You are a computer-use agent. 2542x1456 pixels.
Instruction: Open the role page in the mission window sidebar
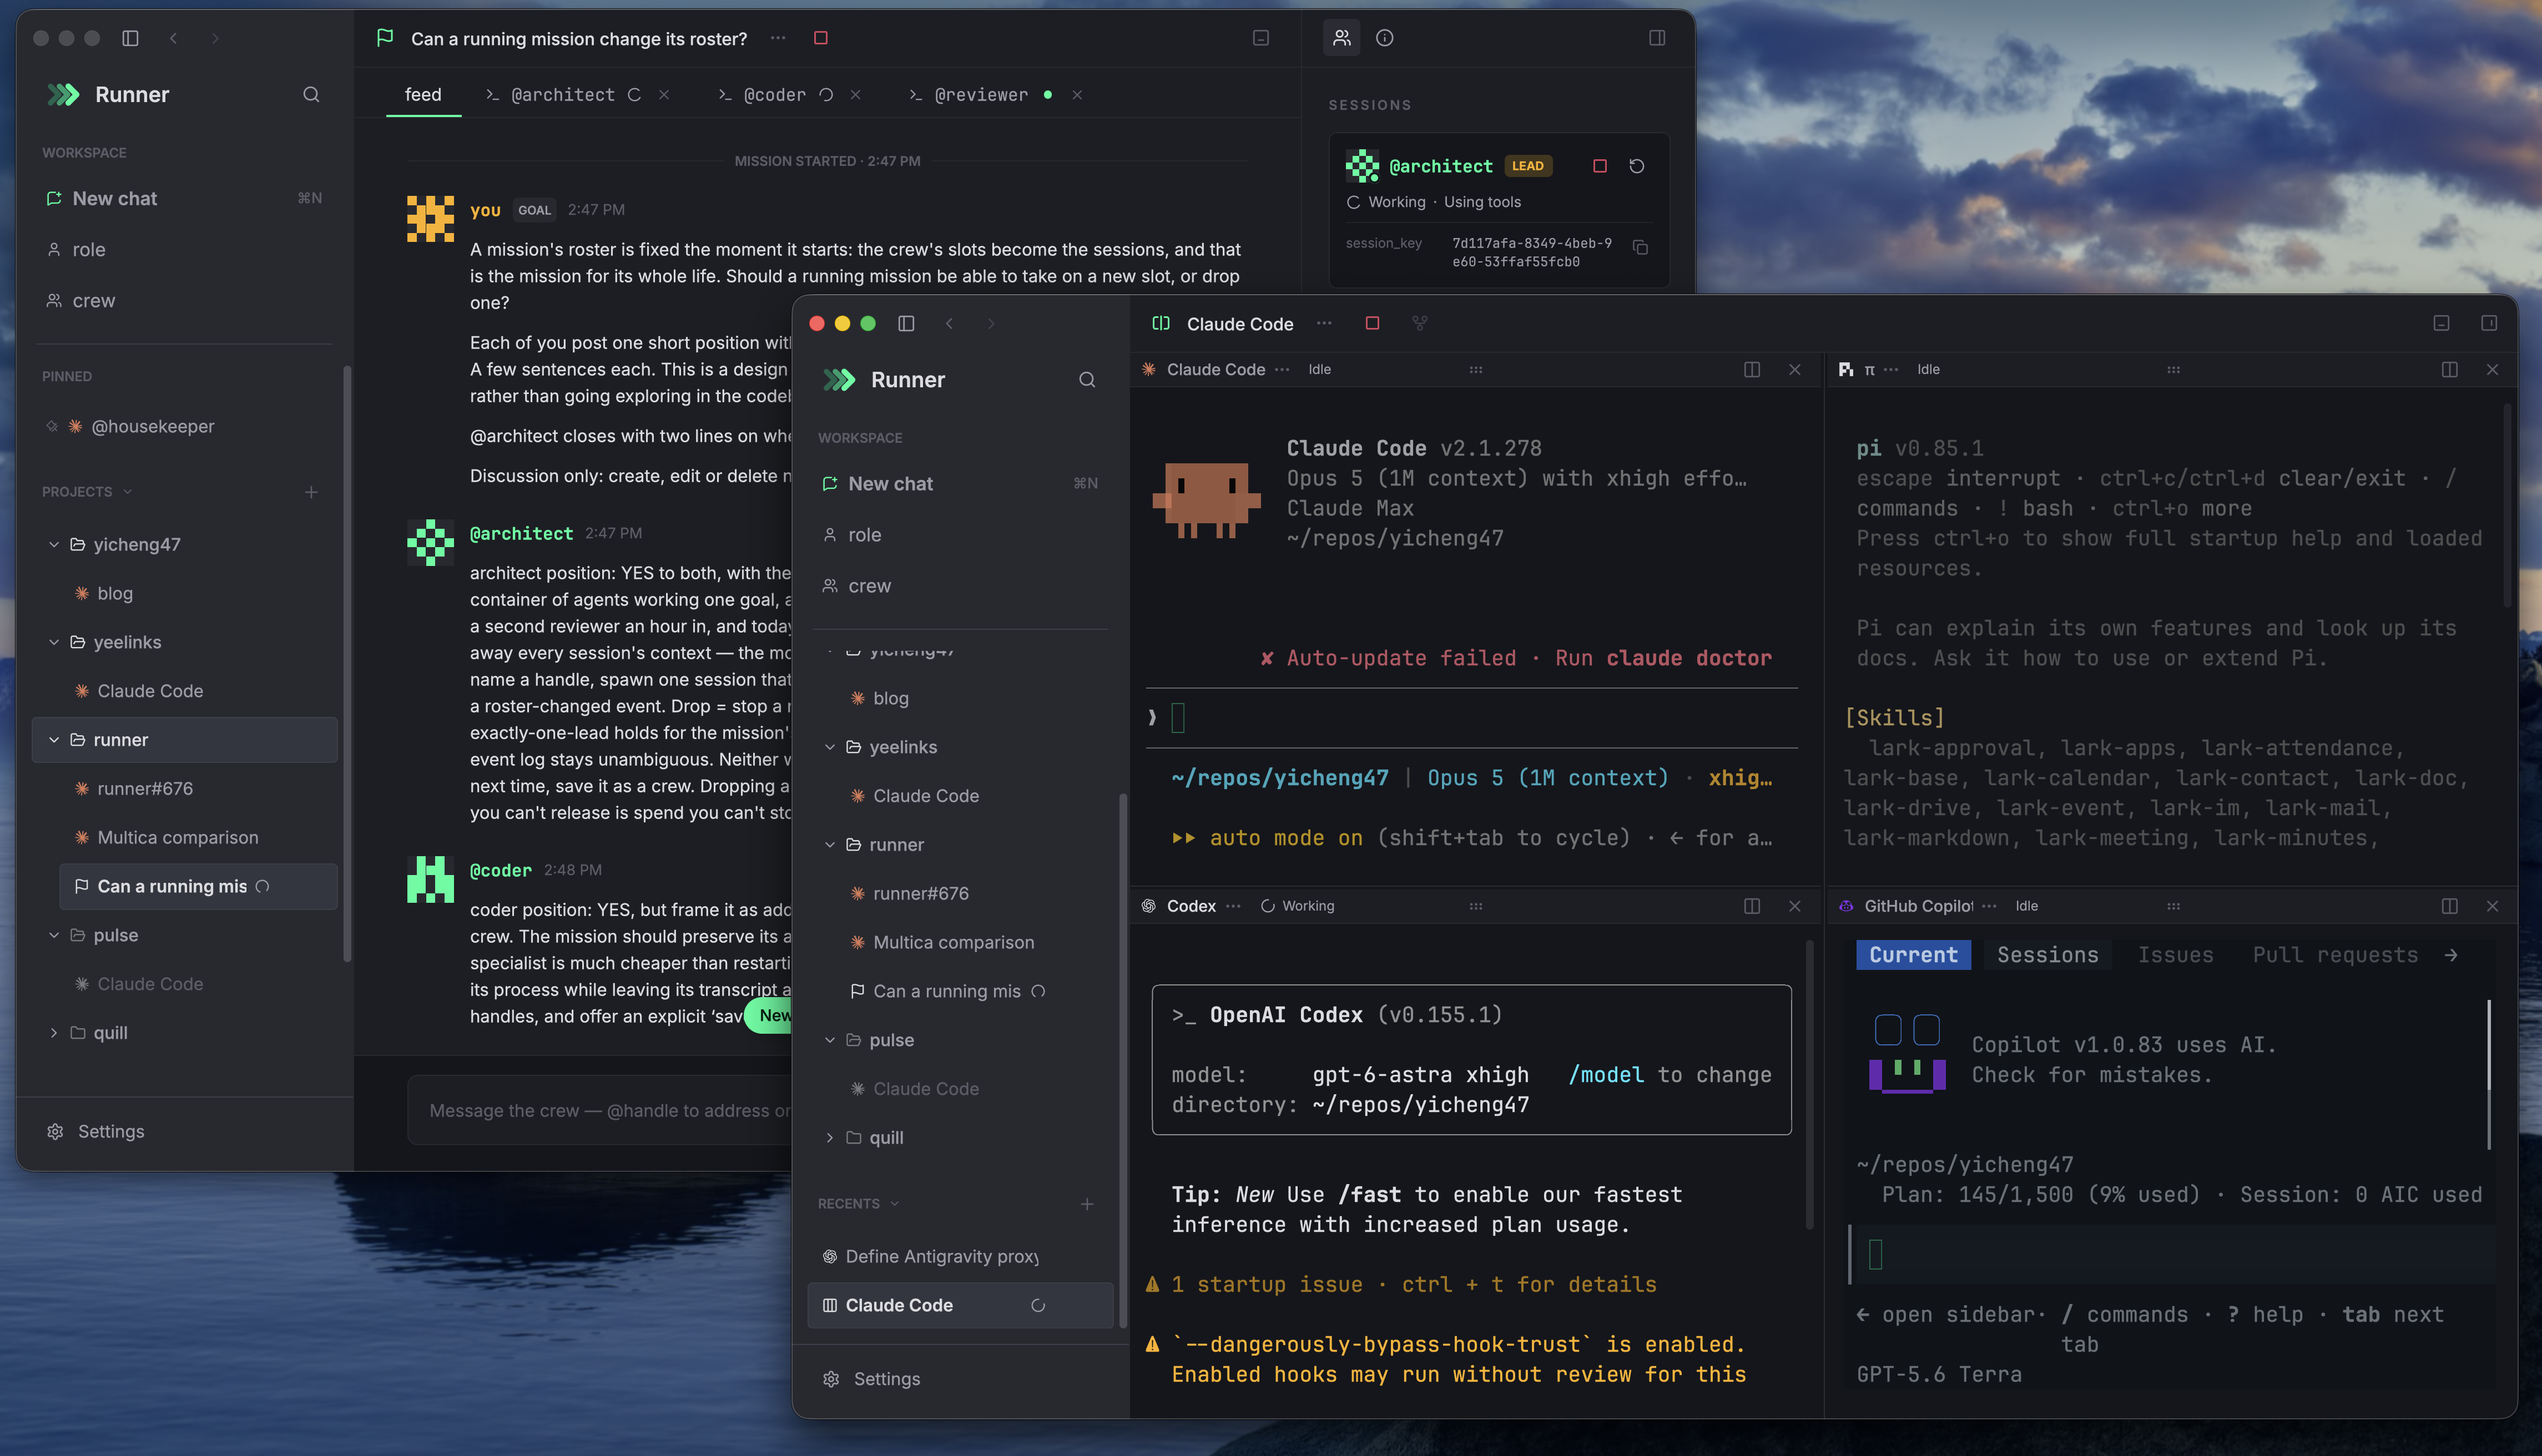click(185, 249)
